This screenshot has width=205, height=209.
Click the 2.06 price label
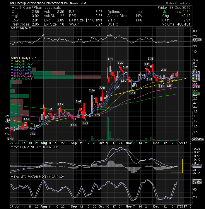click(78, 102)
